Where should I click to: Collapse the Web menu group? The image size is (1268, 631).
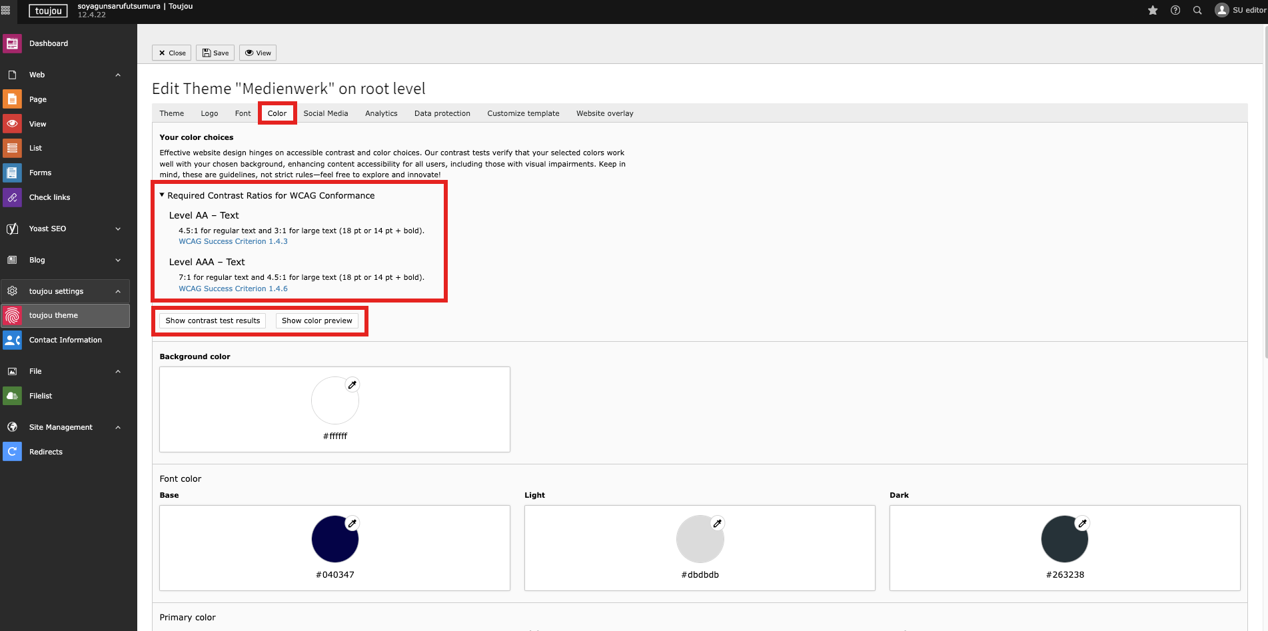tap(118, 75)
